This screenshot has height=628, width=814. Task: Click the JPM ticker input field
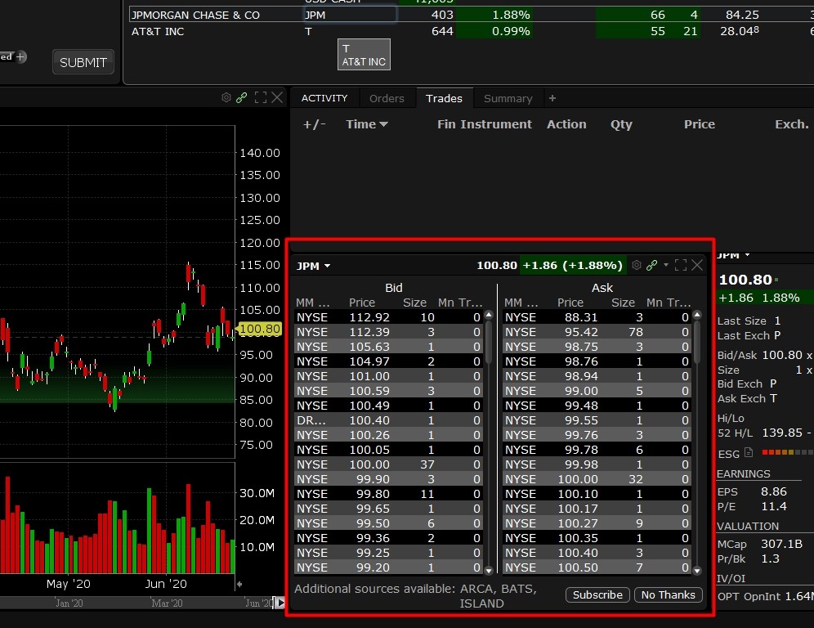pyautogui.click(x=350, y=14)
